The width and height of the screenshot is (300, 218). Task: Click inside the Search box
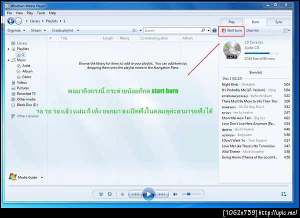[x=172, y=30]
